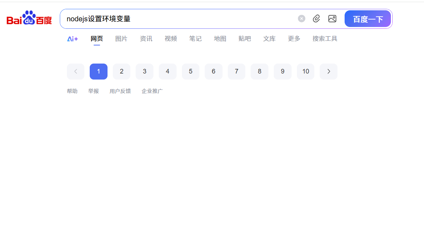The width and height of the screenshot is (424, 234).
Task: Switch to the 图片 tab
Action: tap(121, 39)
